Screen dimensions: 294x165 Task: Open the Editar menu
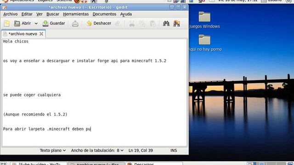(x=27, y=14)
